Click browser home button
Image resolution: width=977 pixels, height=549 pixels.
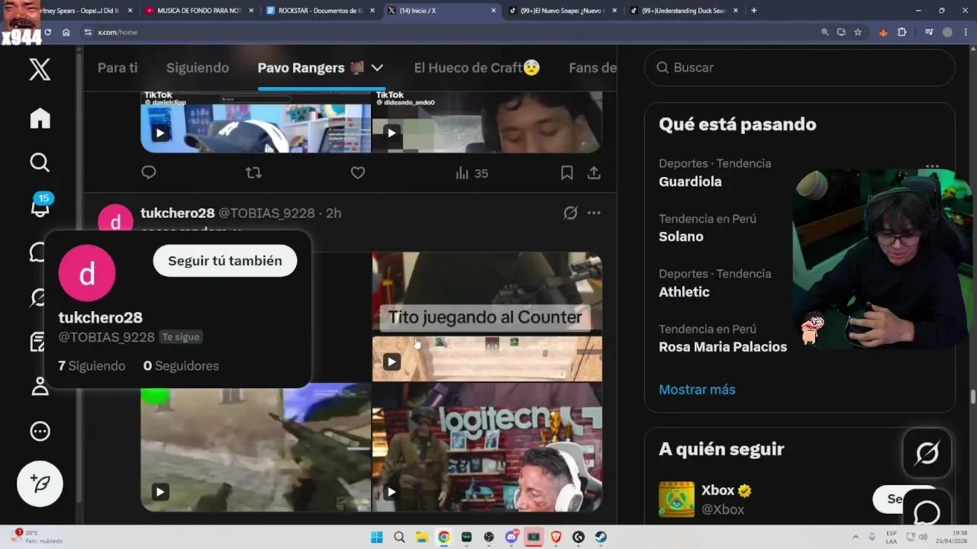[x=66, y=32]
